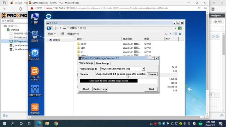This screenshot has height=127, width=226.
Task: Open the 理顺盘符 A-Z desktop icon
Action: 35,109
